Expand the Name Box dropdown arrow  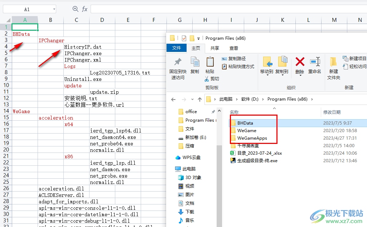[54, 9]
